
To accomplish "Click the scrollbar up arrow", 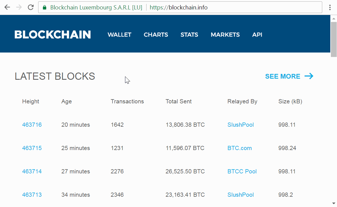I will [334, 18].
